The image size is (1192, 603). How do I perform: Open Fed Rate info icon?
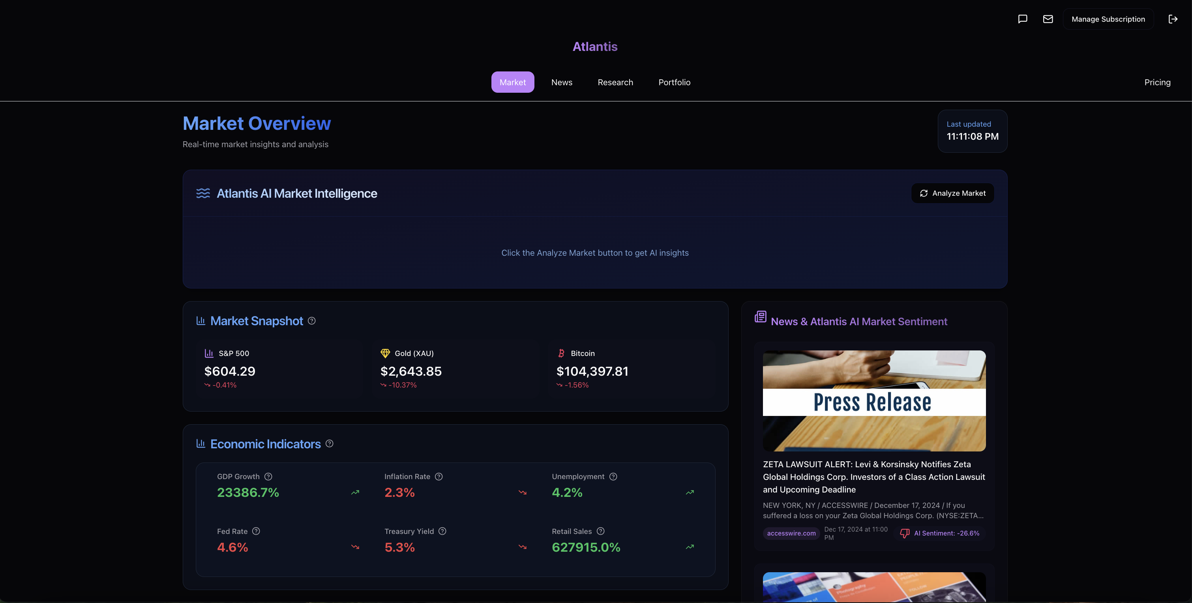click(256, 531)
